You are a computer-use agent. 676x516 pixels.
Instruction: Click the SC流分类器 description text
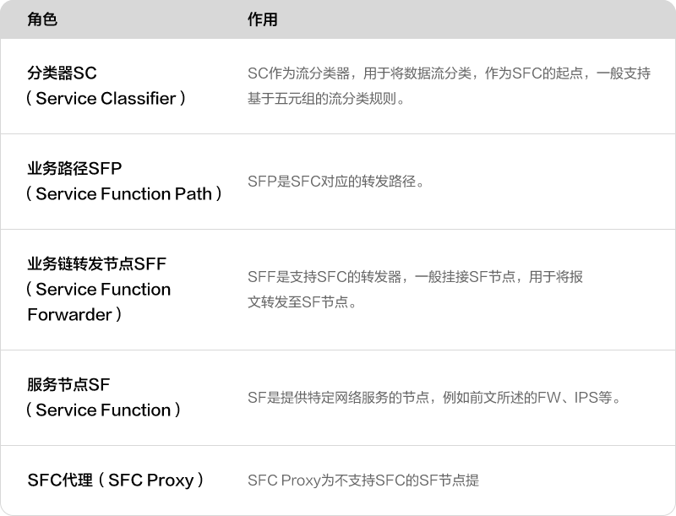click(449, 73)
